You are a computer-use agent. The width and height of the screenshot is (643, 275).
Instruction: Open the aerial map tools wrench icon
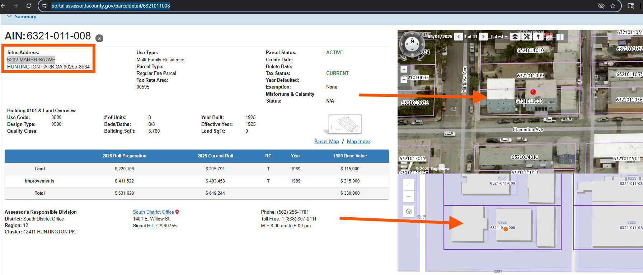coord(526,37)
